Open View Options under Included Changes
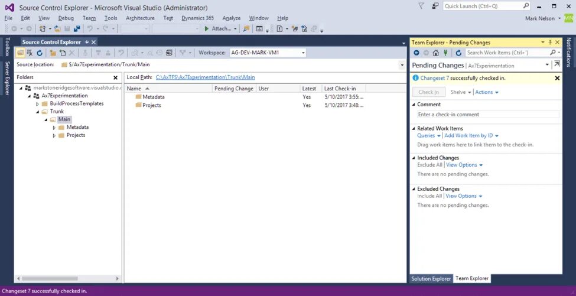The width and height of the screenshot is (576, 296). [464, 165]
